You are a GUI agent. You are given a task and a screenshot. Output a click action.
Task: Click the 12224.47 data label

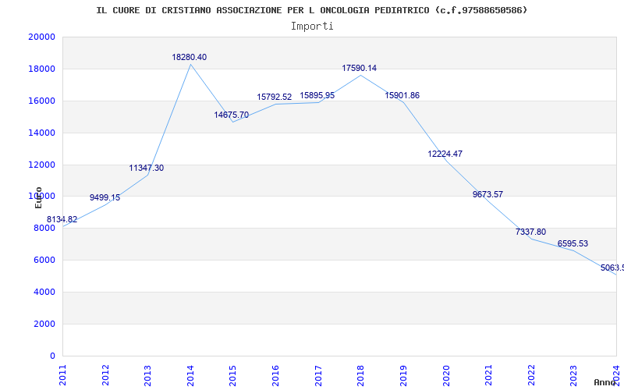coord(445,154)
